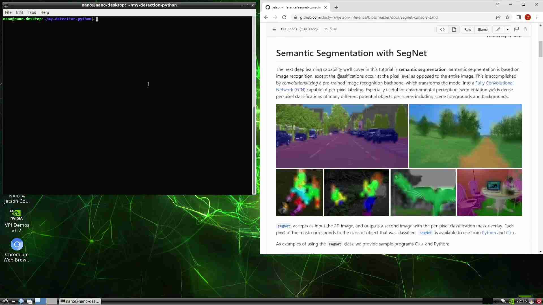Image resolution: width=543 pixels, height=305 pixels.
Task: Toggle the rendered document view
Action: [x=454, y=29]
